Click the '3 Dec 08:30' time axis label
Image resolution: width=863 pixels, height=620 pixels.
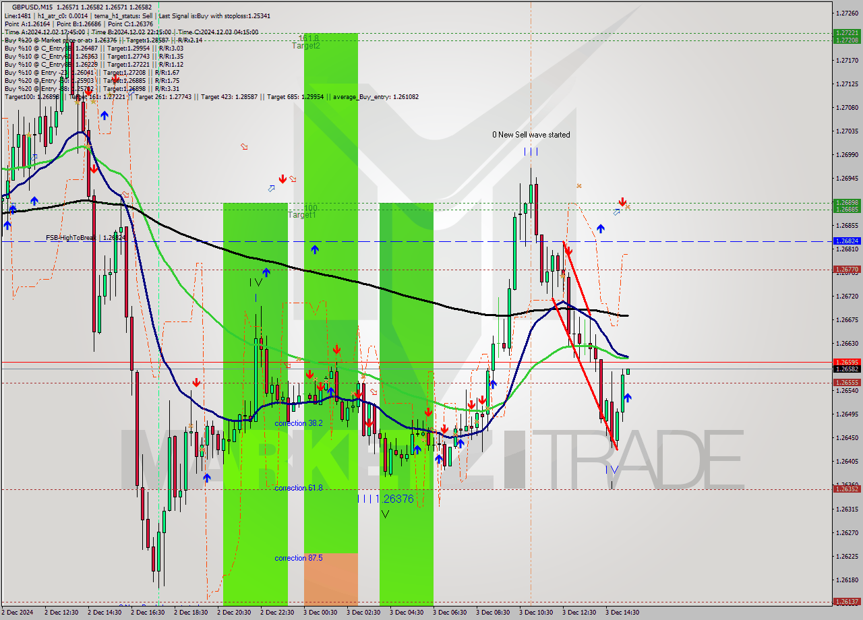point(493,613)
